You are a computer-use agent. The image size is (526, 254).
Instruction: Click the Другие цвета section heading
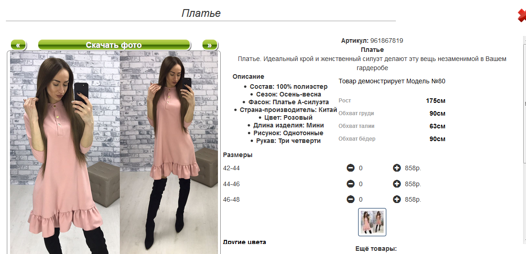pos(244,242)
